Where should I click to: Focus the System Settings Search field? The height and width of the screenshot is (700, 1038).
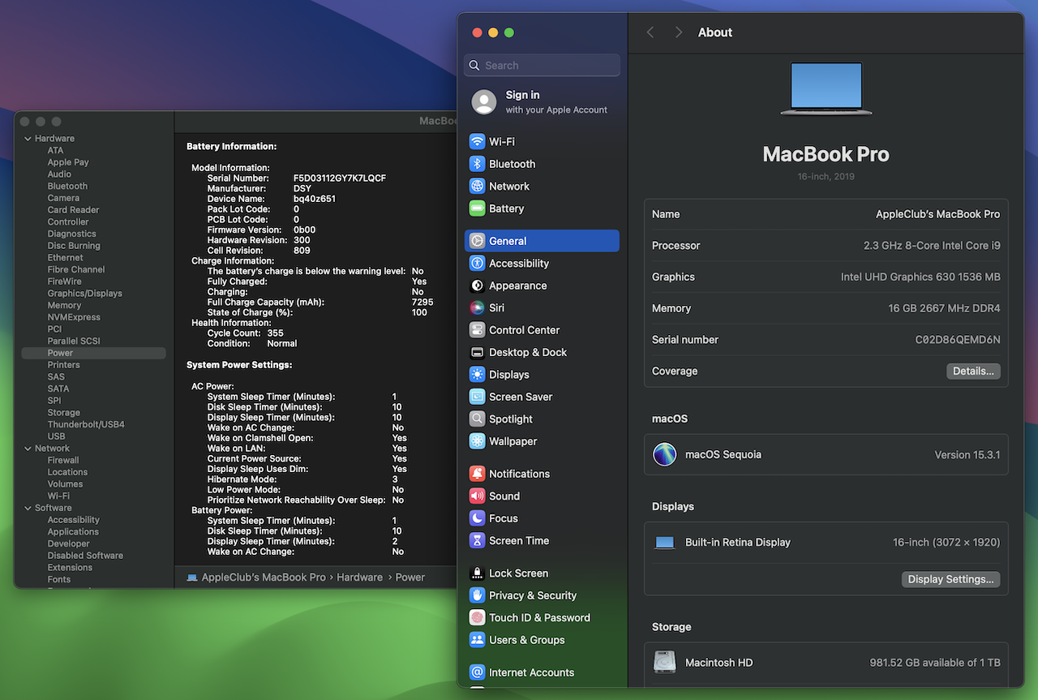[x=542, y=66]
